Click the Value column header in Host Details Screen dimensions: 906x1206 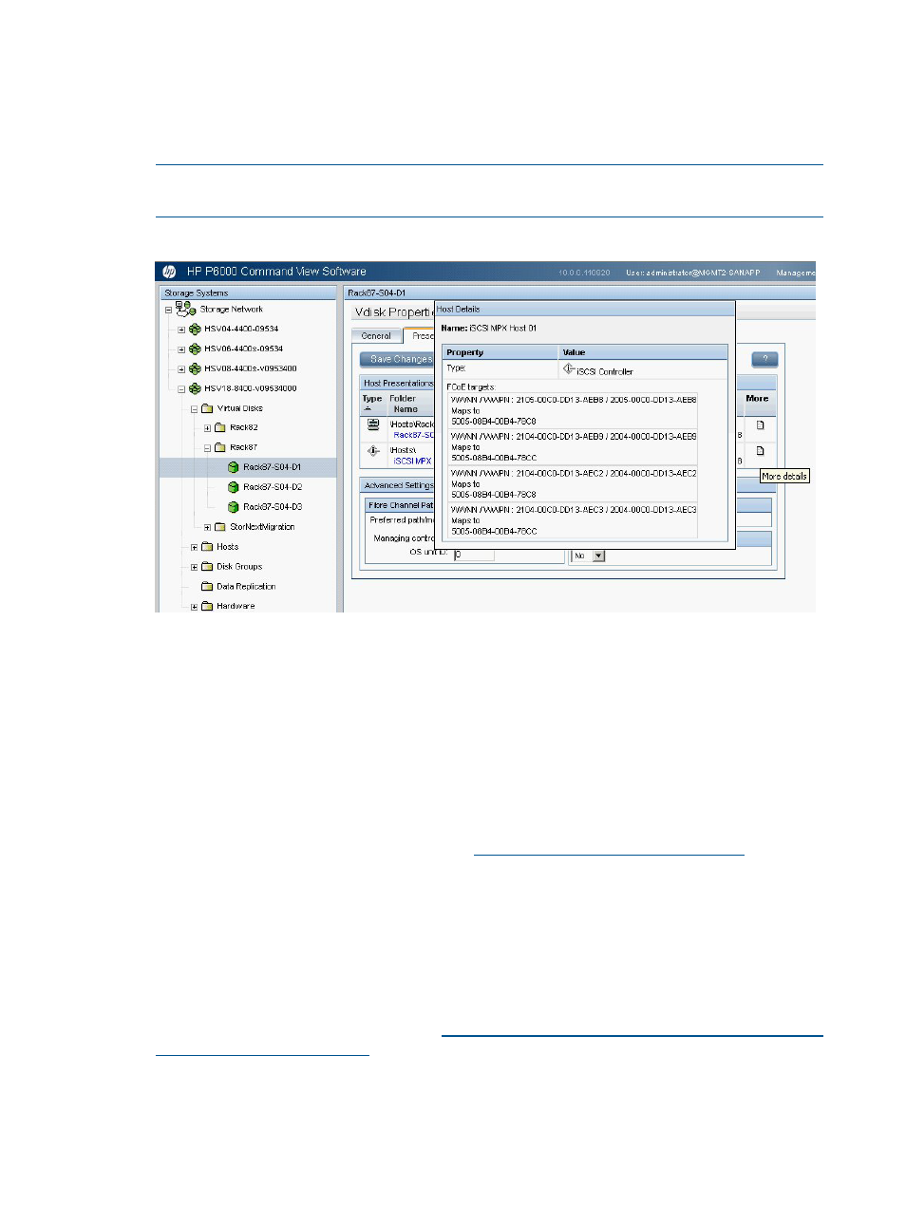click(x=643, y=352)
